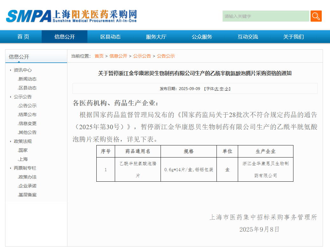Open 其他公告 in the sidebar
Viewport: 330px width, 252px height.
27,132
